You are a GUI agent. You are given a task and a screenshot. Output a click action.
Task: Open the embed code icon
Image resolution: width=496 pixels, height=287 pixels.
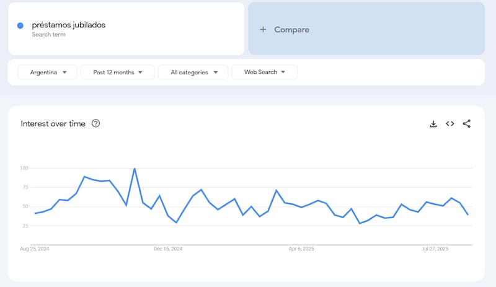[x=450, y=123]
